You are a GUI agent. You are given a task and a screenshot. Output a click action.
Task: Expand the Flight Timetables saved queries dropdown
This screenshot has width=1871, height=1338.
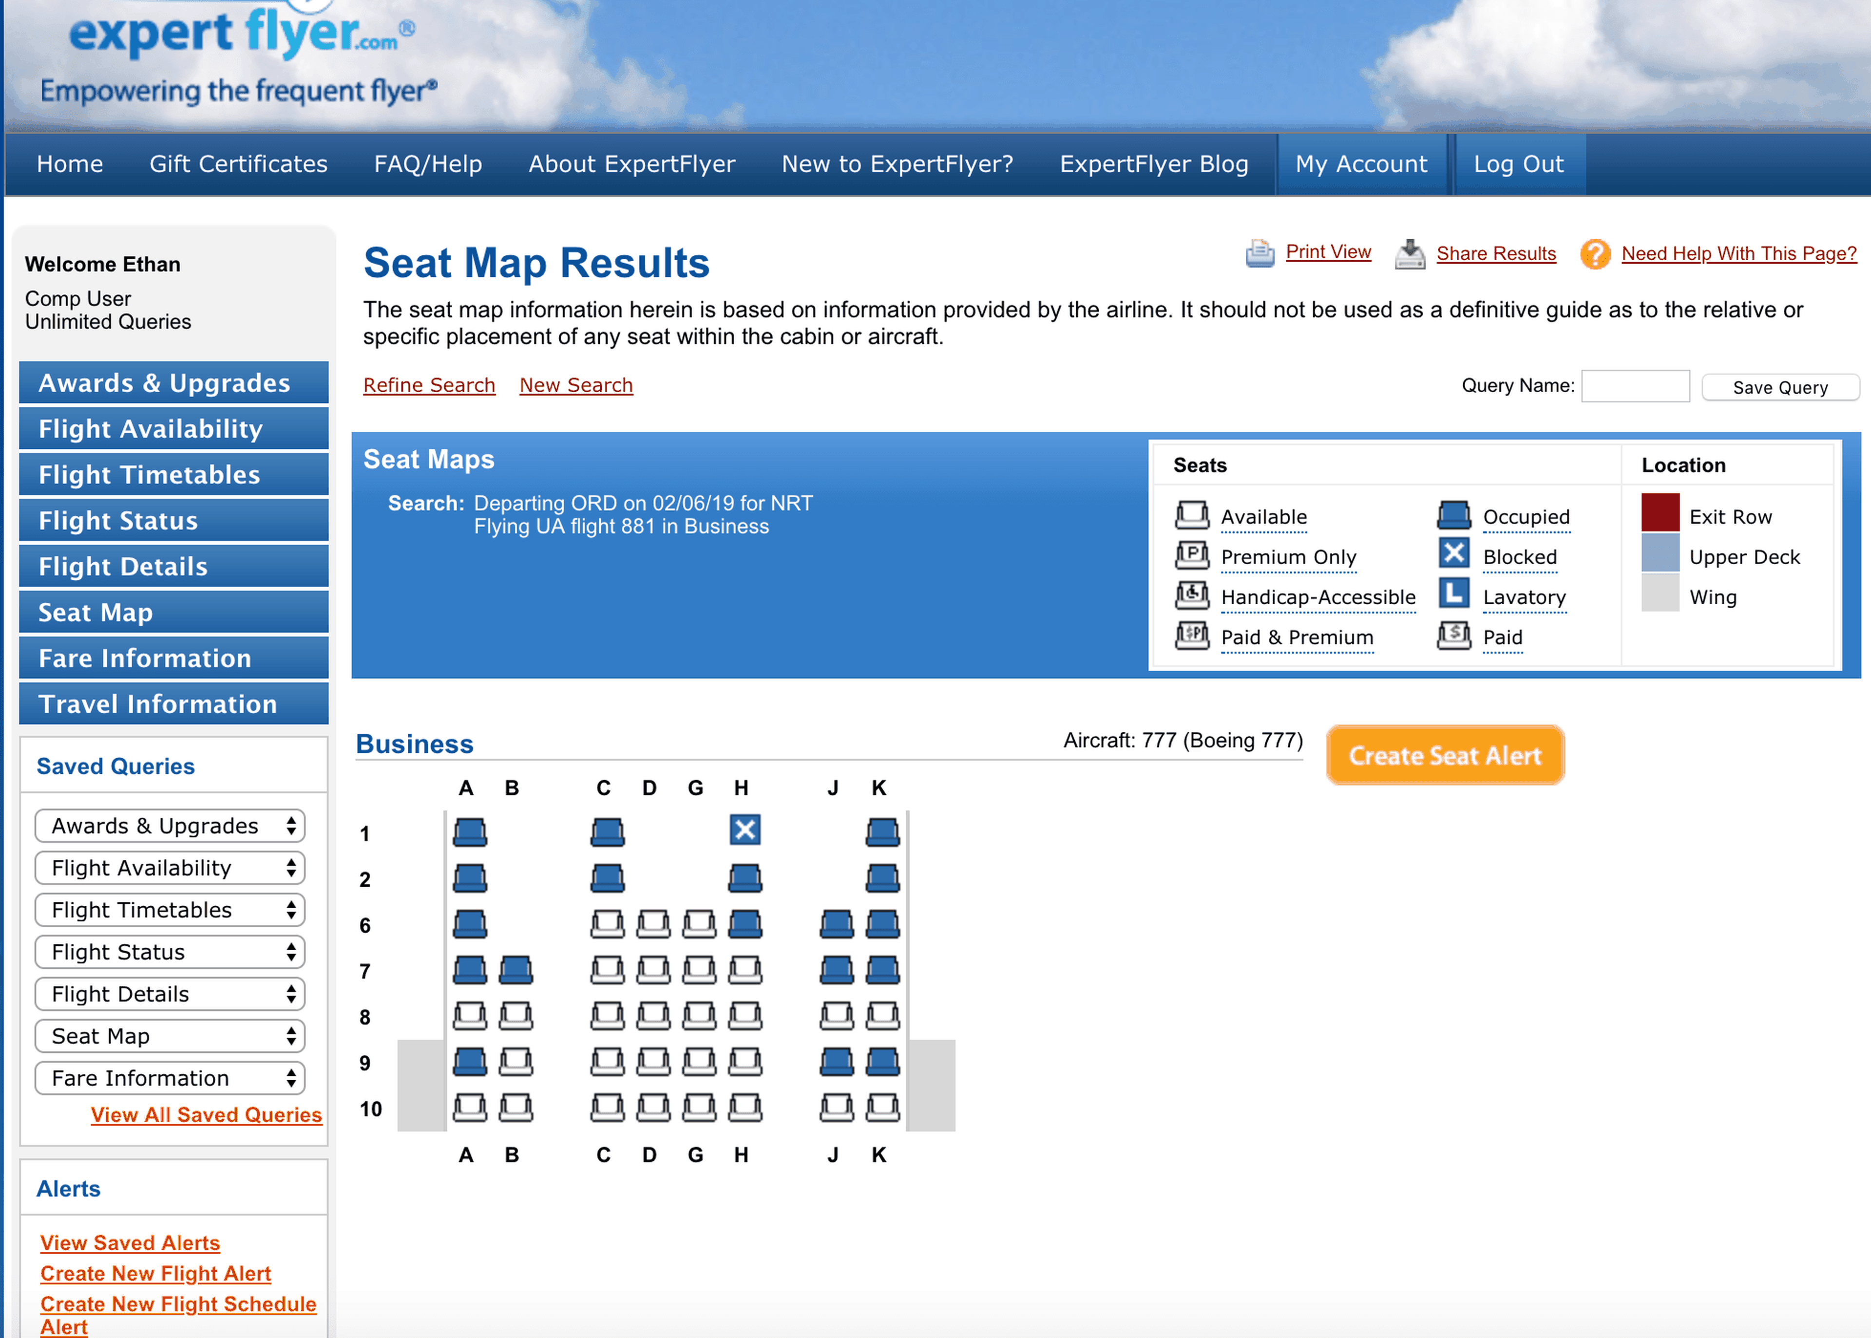pos(170,910)
